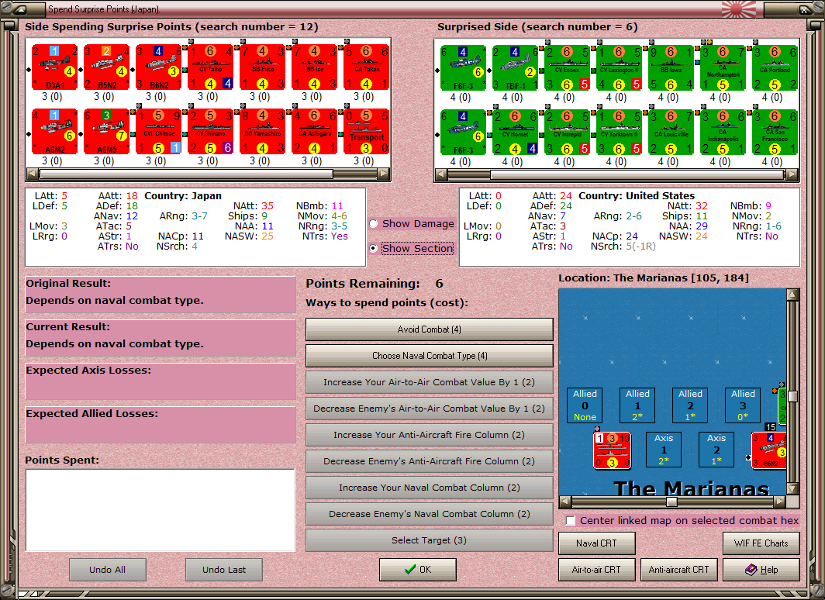Click the Axis 2 sea box
825x600 pixels.
click(716, 449)
